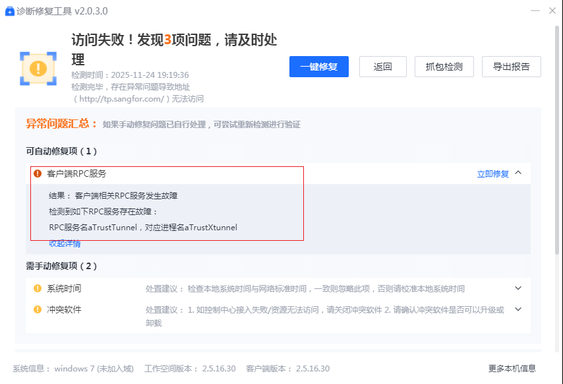Click 收起详情 to hide details
Screen dimensions: 563x384
[x=65, y=243]
